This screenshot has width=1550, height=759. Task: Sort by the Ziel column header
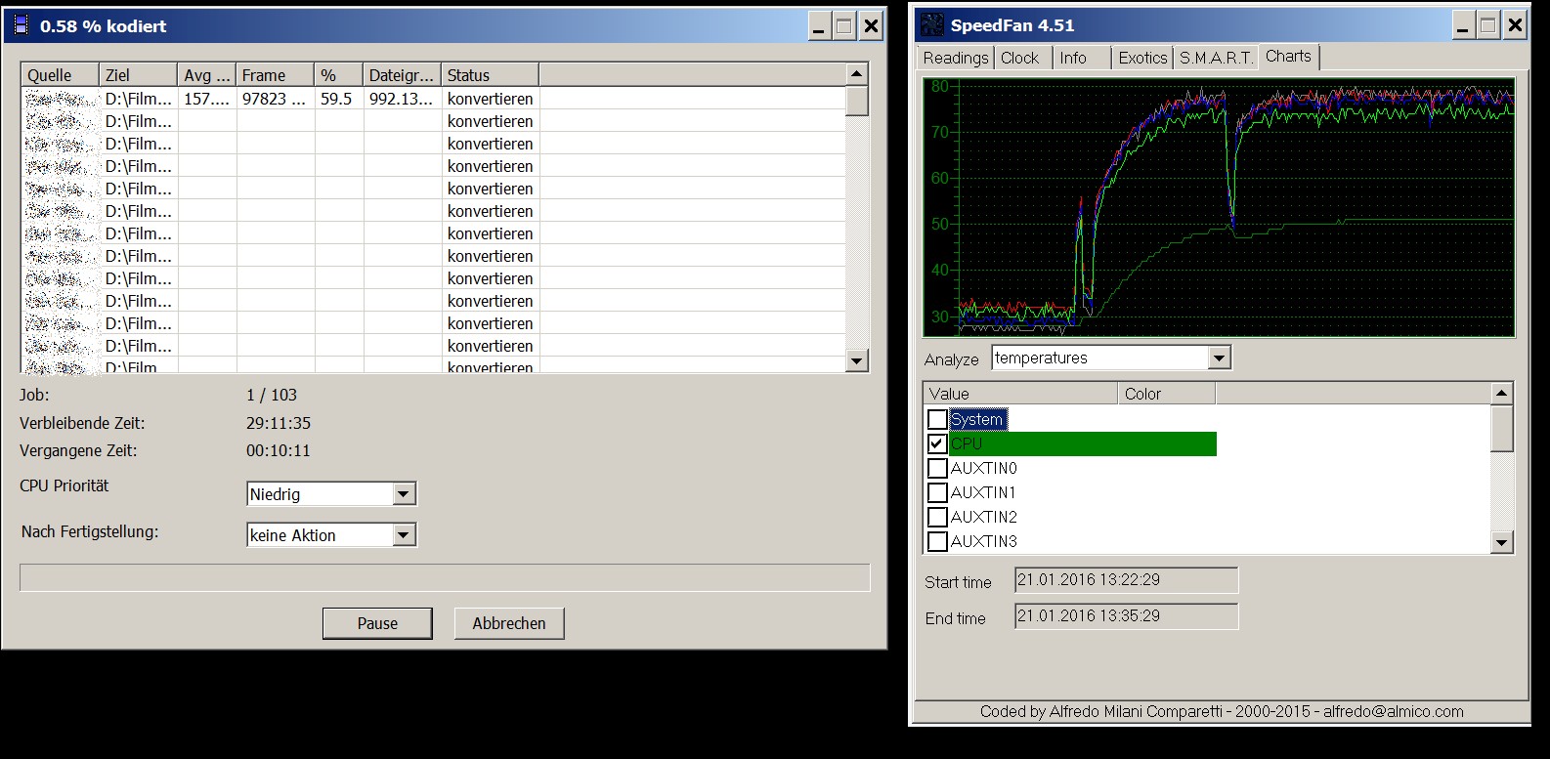(x=138, y=75)
